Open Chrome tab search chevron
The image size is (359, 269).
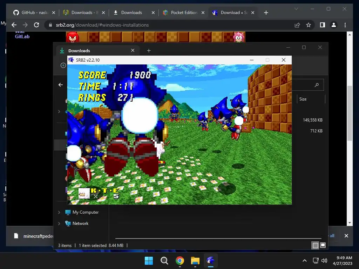pos(296,9)
